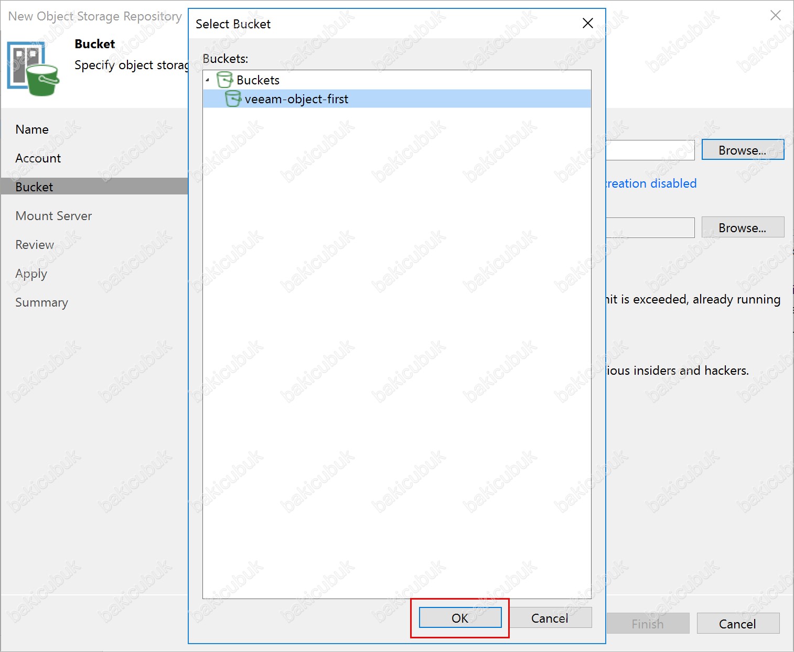
Task: Select the veeam-object-first bucket row
Action: pyautogui.click(x=397, y=99)
